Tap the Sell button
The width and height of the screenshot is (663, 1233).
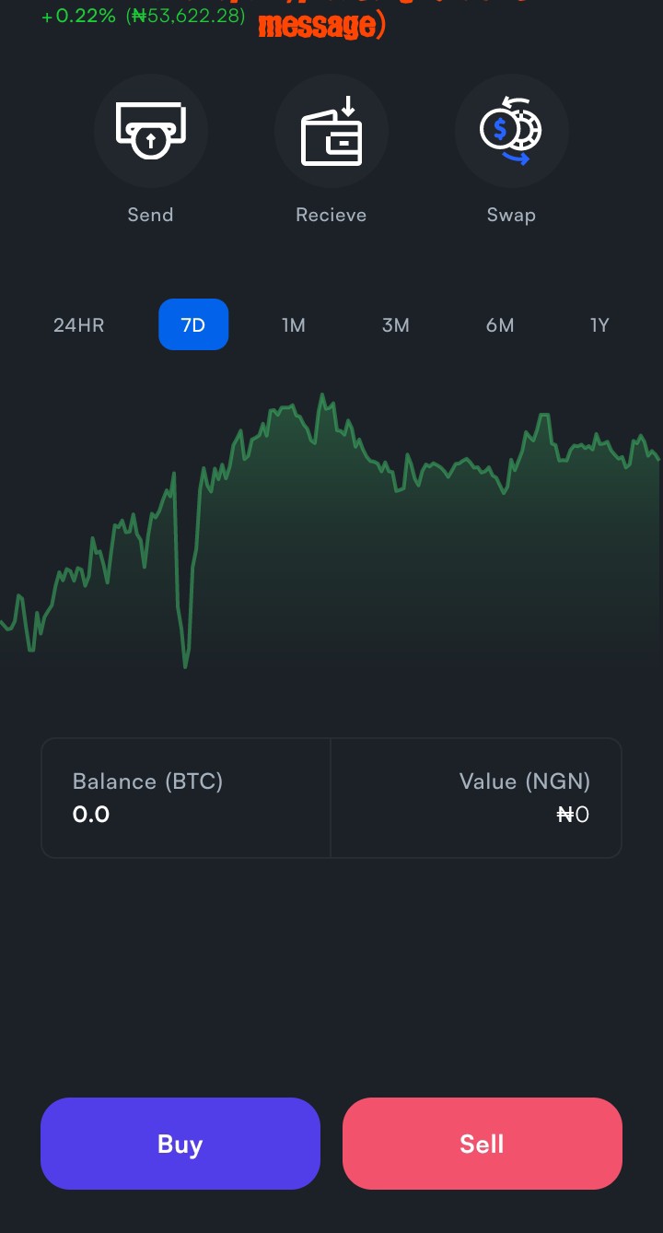483,1144
